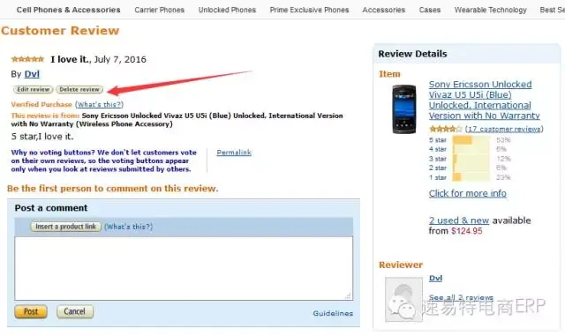The image size is (565, 336).
Task: Click the product's four-star average rating icon
Action: click(x=445, y=129)
